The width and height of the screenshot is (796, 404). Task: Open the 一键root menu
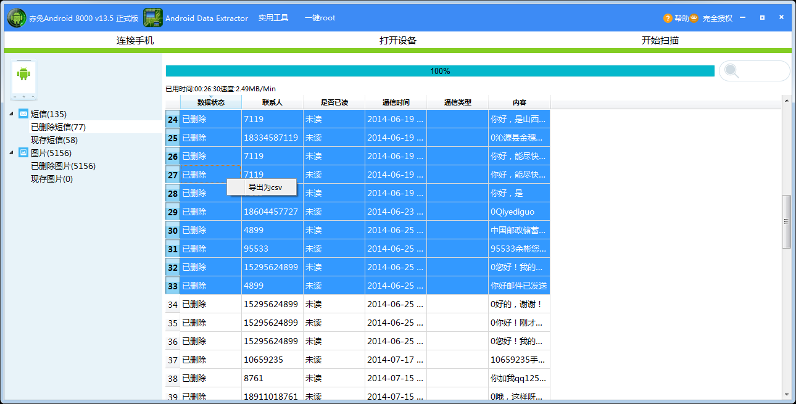click(320, 18)
